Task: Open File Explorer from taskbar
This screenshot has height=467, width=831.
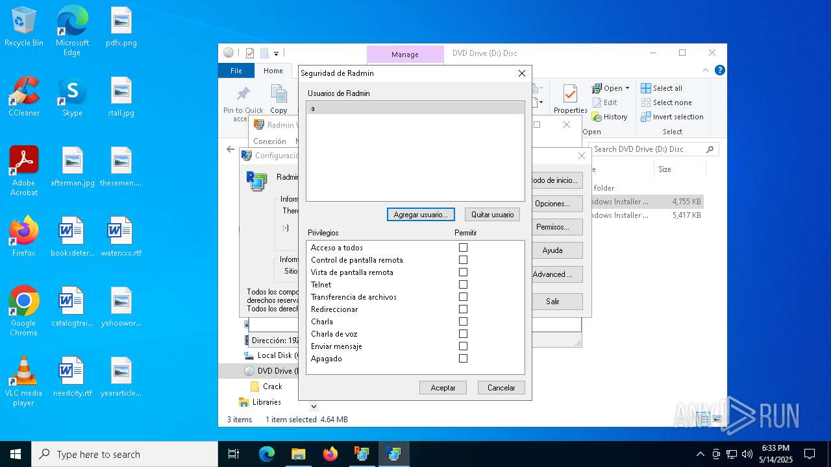Action: pos(298,454)
